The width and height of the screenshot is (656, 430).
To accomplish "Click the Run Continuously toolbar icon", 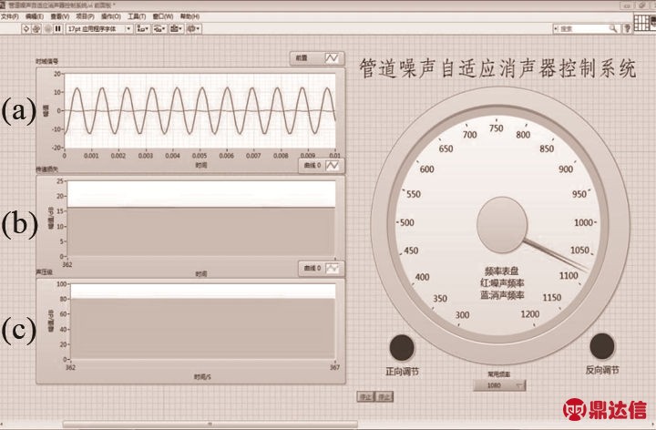I will pyautogui.click(x=37, y=29).
